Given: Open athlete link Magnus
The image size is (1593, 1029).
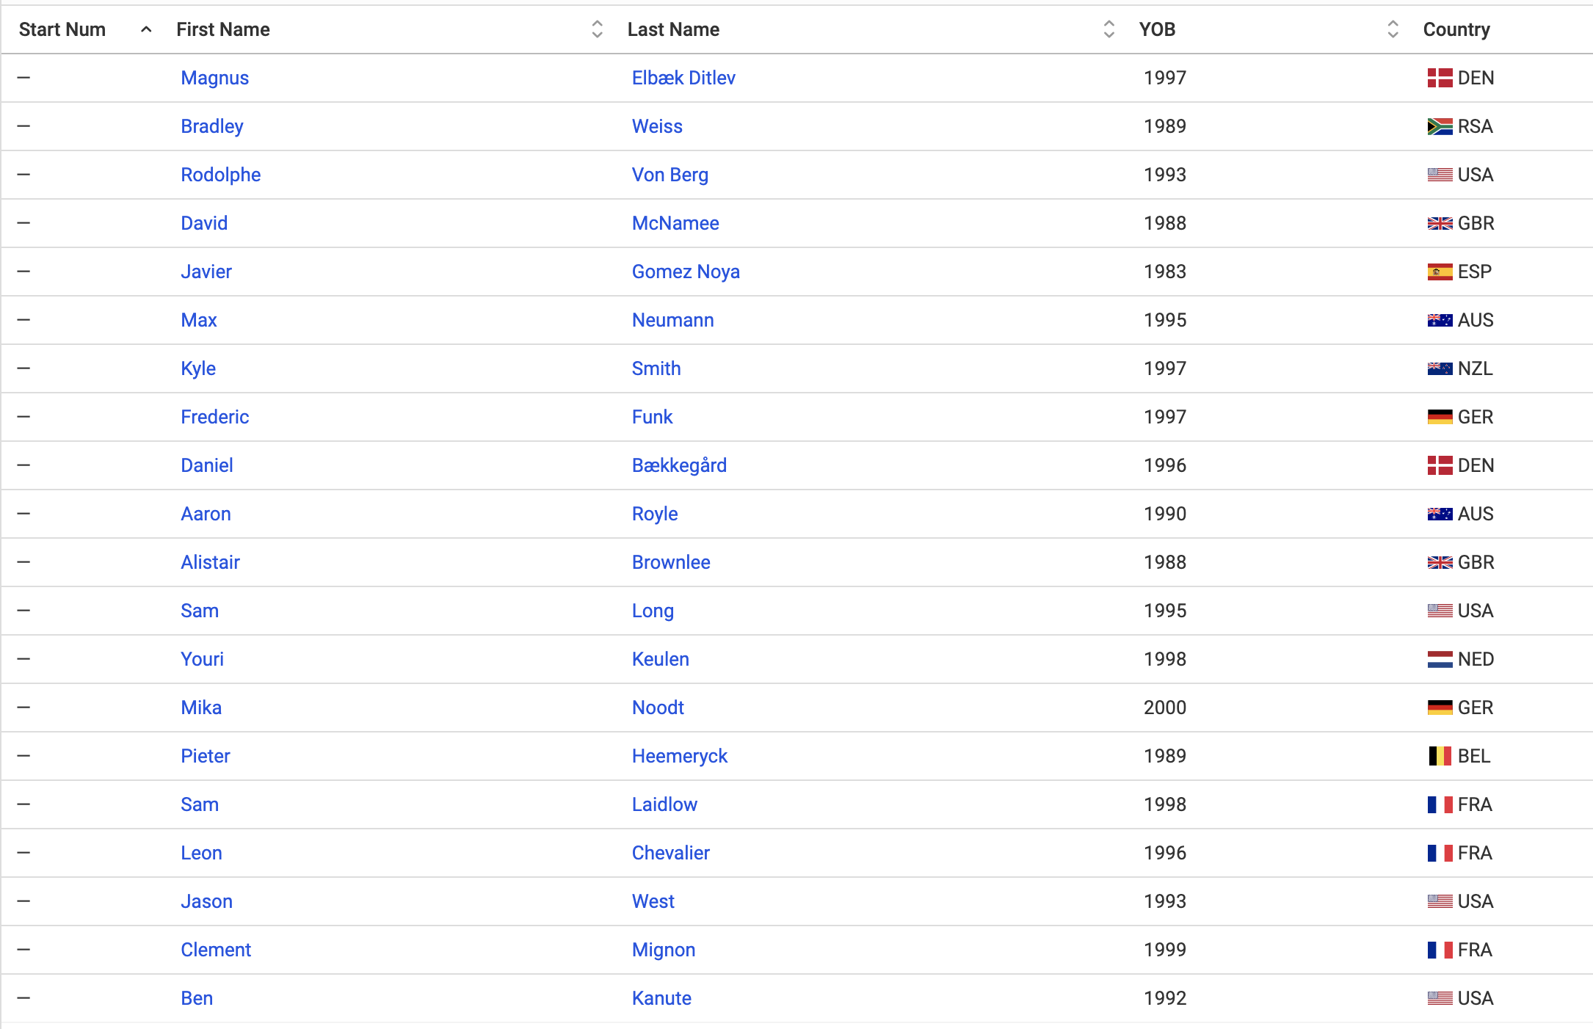Looking at the screenshot, I should tap(214, 78).
